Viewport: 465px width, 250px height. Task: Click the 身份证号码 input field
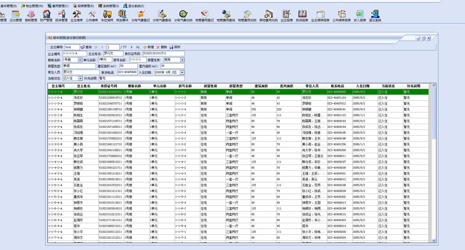point(164,53)
